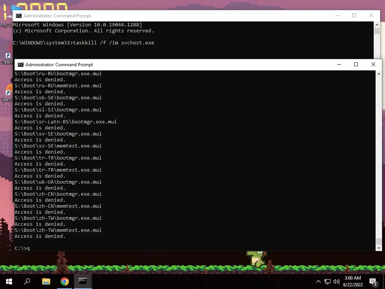Click Microsoft Windows version line
This screenshot has width=385, height=289.
coord(77,24)
